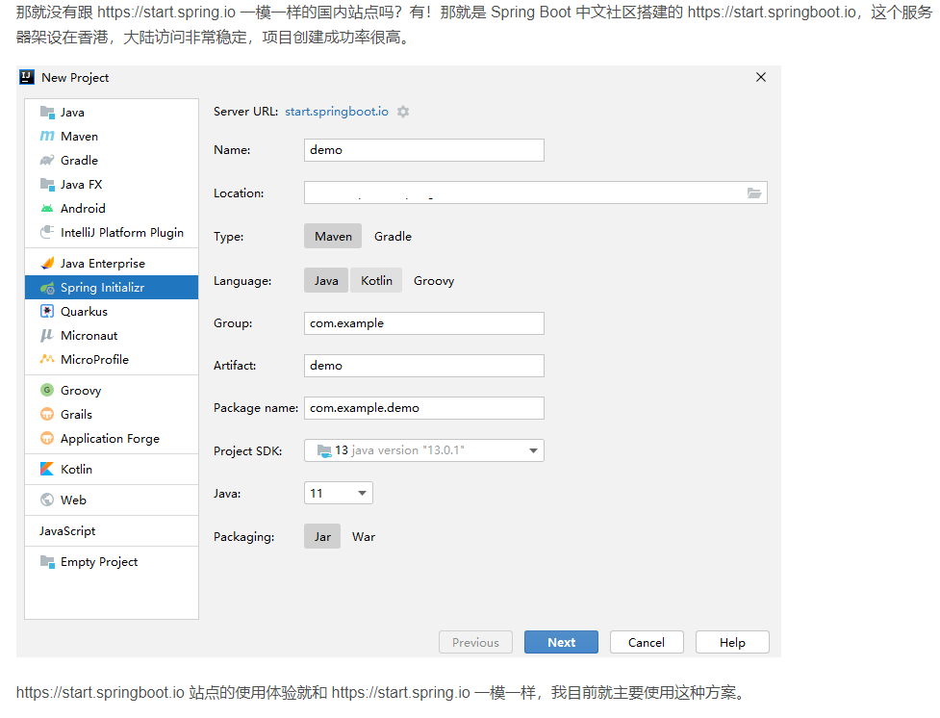The image size is (940, 718).
Task: Select Micronaut in the project list
Action: coord(112,335)
